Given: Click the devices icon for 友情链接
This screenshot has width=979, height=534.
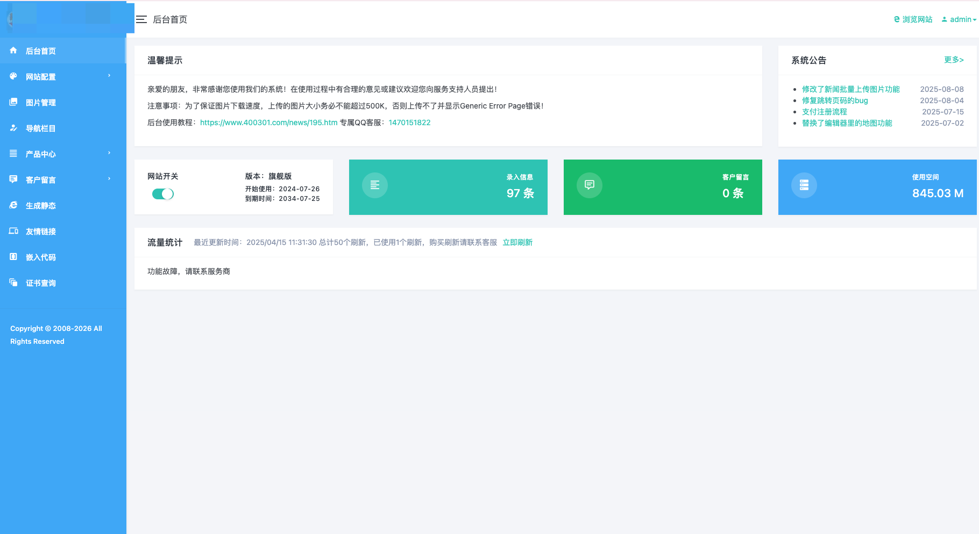Looking at the screenshot, I should pos(13,231).
